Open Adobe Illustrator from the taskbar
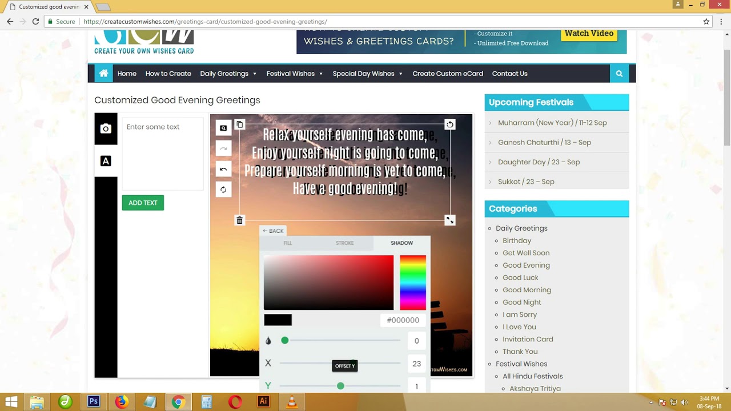The width and height of the screenshot is (731, 411). [263, 402]
